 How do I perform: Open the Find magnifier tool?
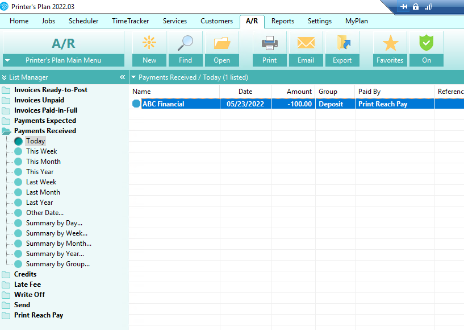(185, 43)
